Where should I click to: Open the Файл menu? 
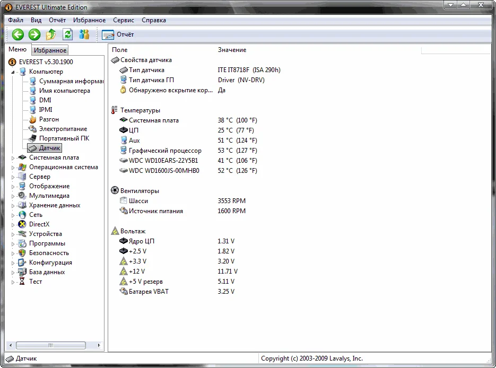coord(15,20)
